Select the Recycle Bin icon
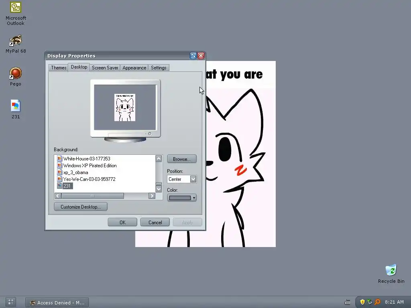Screen dimensions: 411x308 click(391, 274)
